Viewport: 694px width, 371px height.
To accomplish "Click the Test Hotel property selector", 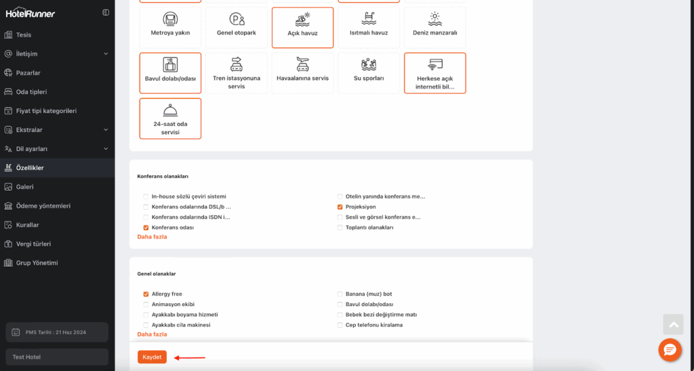I will [57, 357].
